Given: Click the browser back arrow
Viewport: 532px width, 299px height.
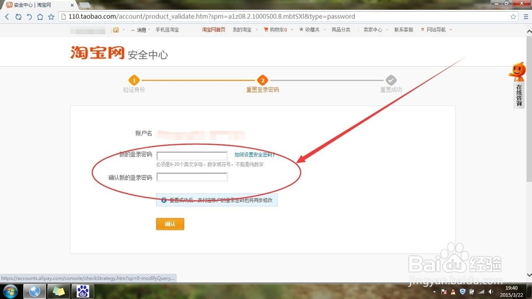Looking at the screenshot, I should tap(7, 16).
